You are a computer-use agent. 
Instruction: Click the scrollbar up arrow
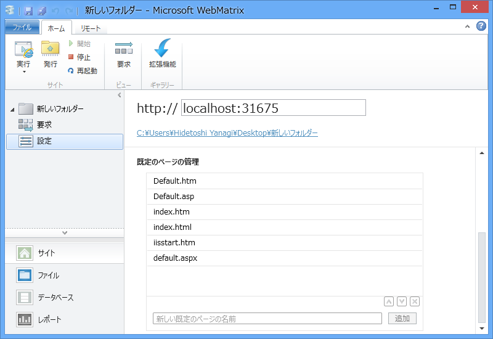482,153
